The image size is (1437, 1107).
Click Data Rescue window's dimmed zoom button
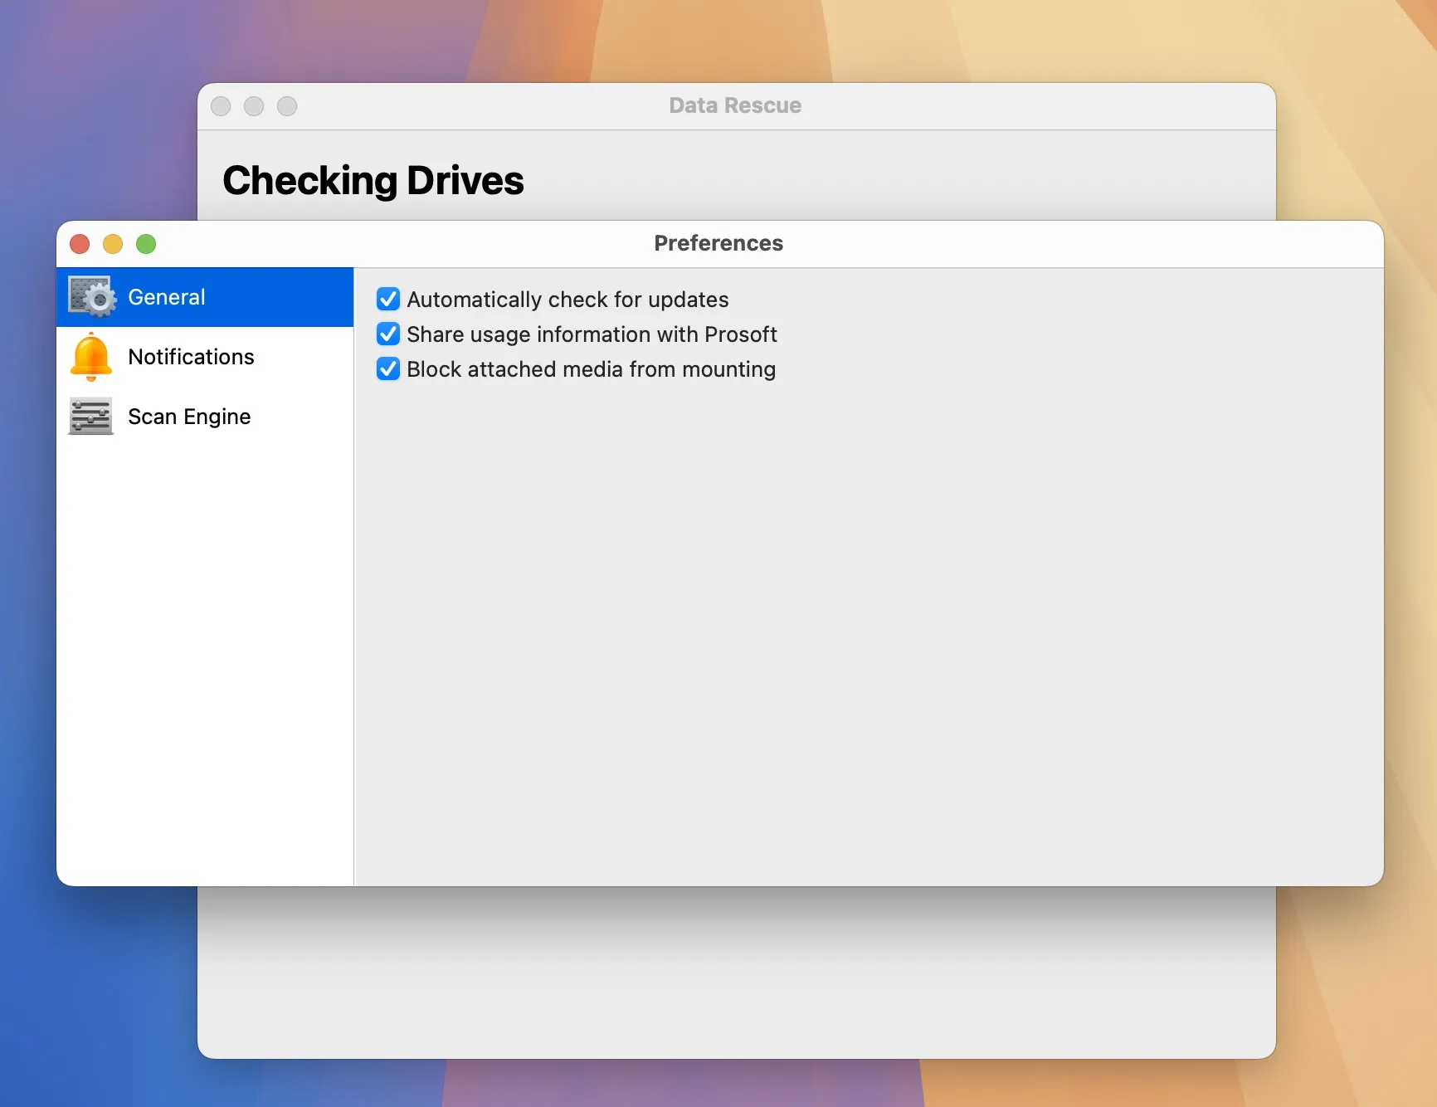(287, 106)
